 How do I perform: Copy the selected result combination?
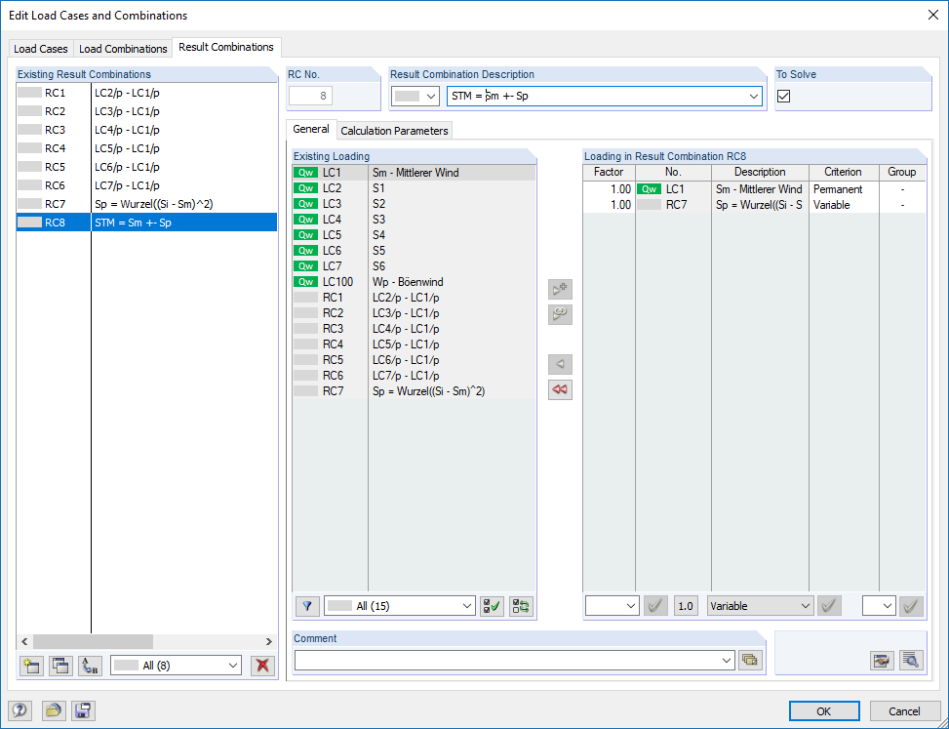pos(60,666)
